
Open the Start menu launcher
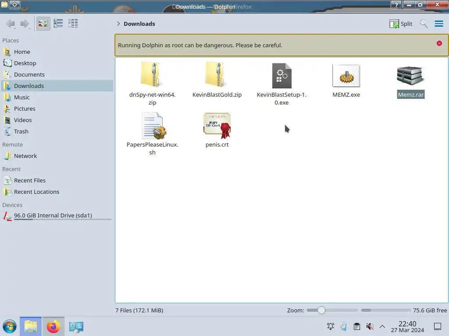pyautogui.click(x=10, y=326)
